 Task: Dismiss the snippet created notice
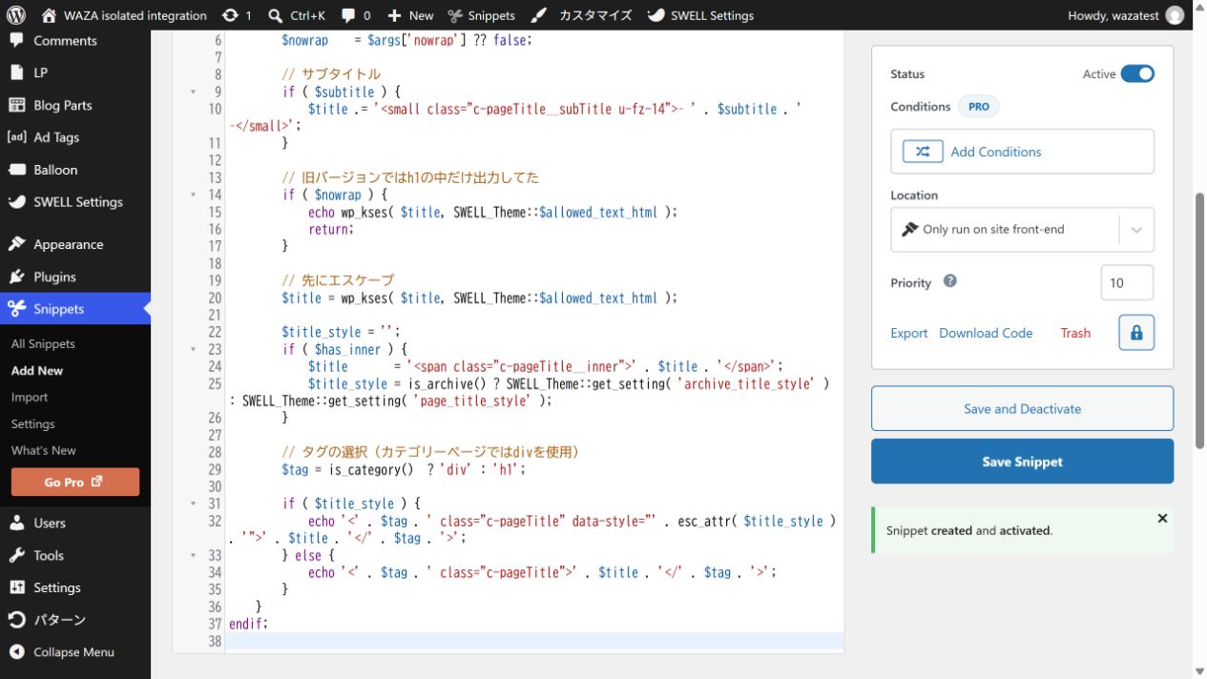[x=1162, y=519]
